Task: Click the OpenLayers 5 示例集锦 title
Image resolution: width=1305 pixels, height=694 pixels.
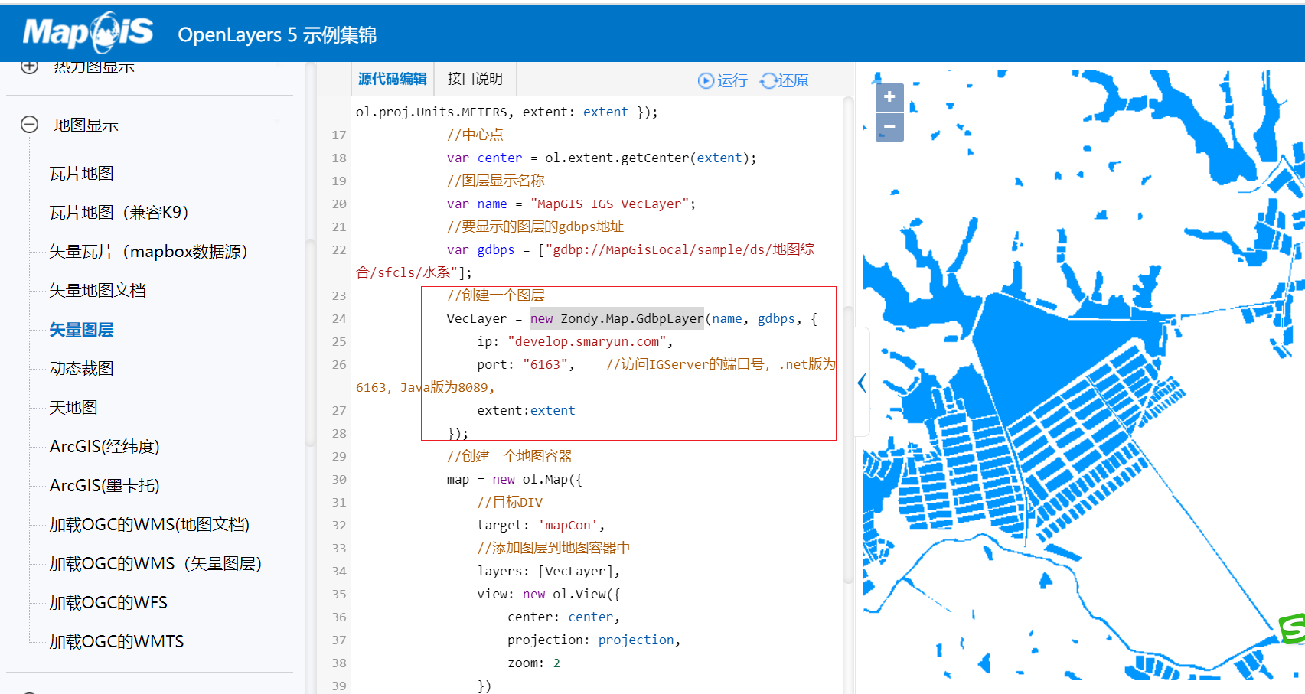Action: coord(277,35)
